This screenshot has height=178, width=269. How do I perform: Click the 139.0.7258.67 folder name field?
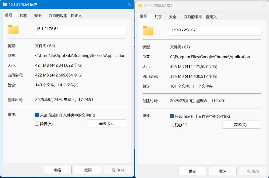216,31
